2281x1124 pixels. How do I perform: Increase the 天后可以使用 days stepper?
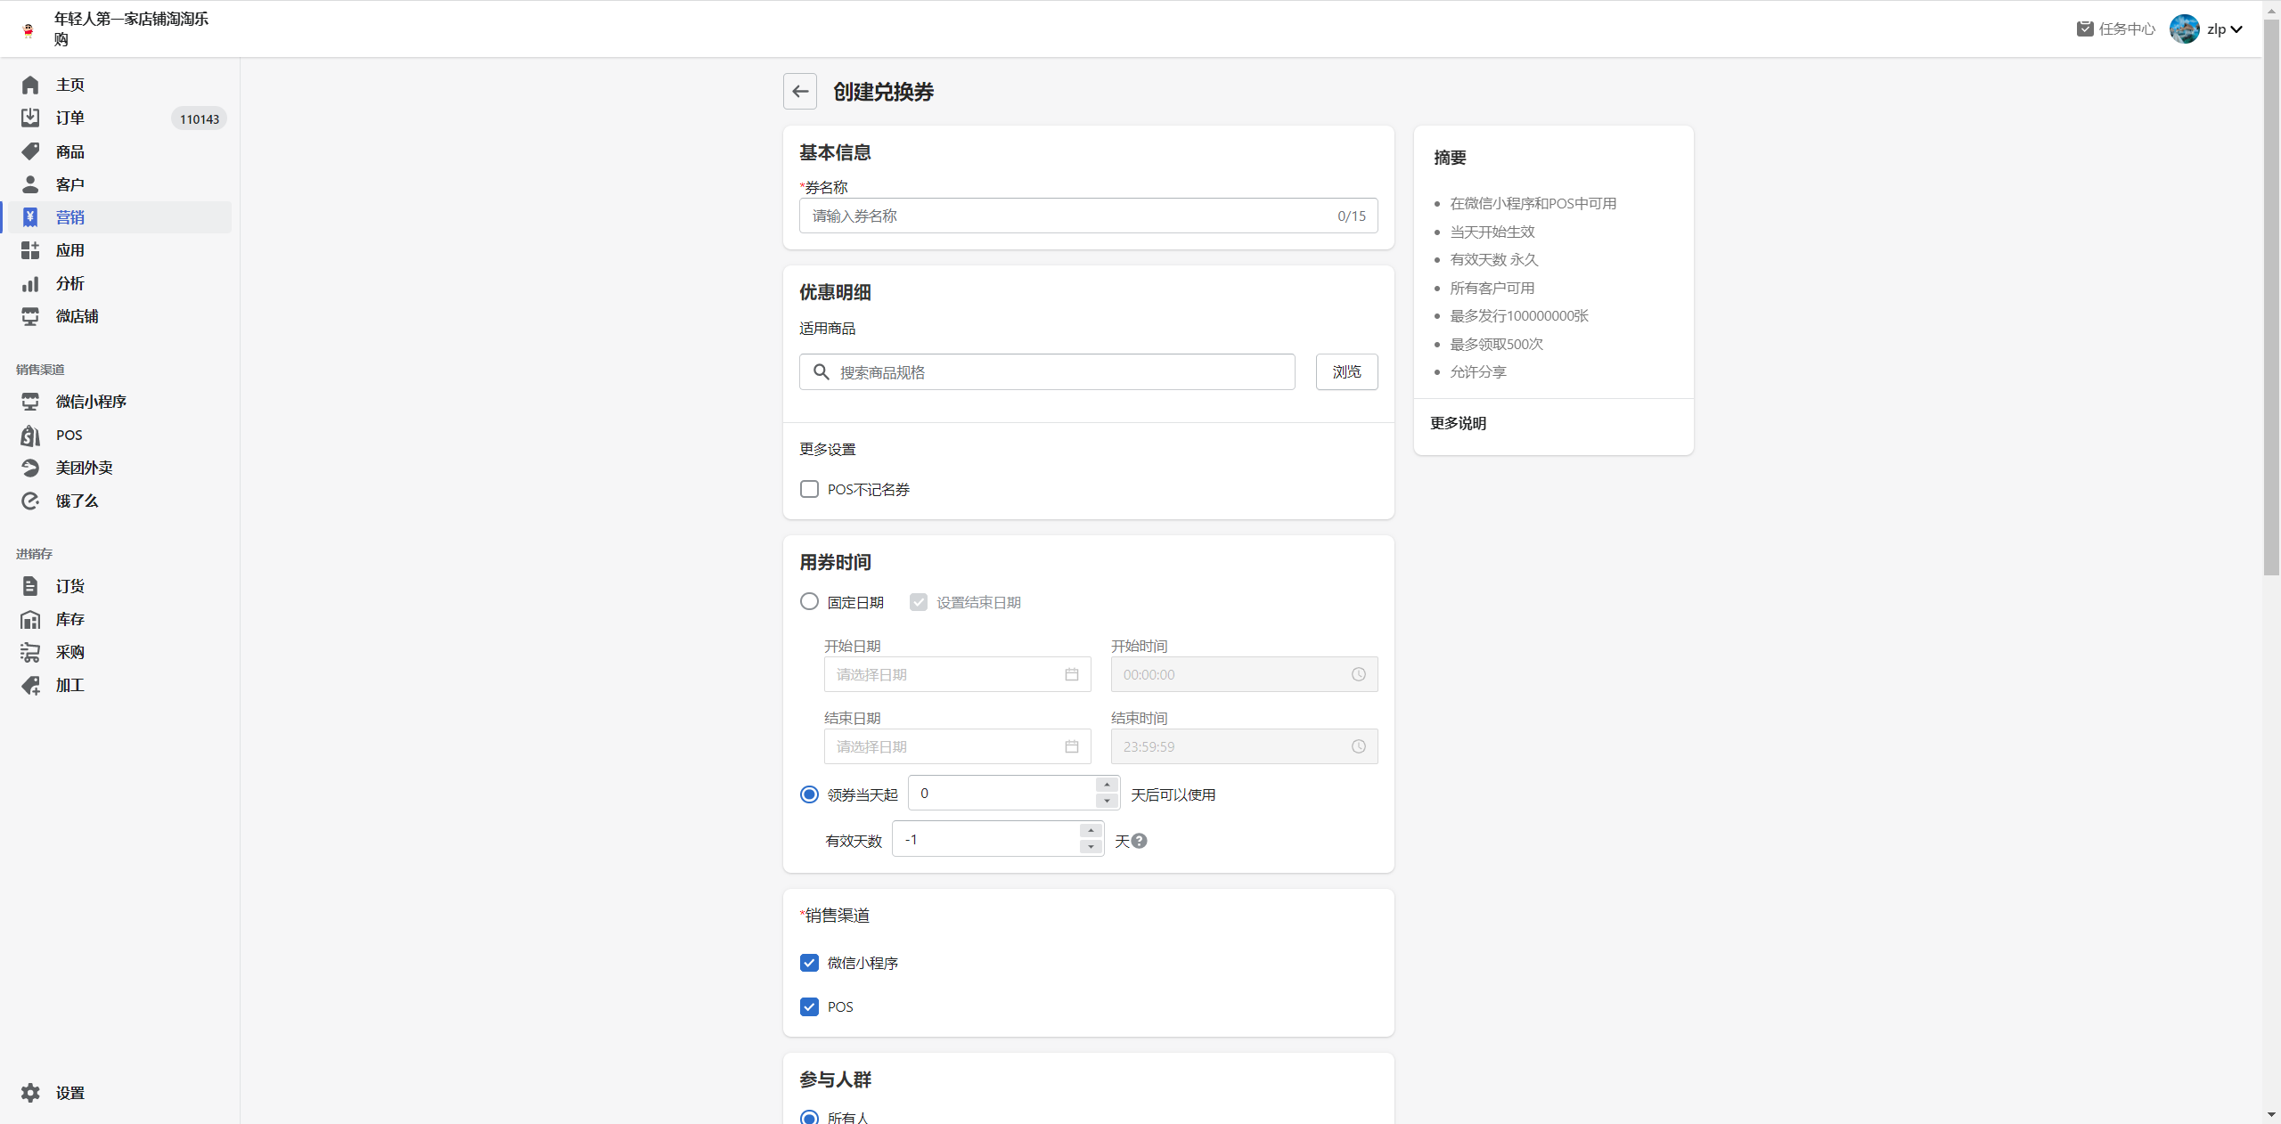[1107, 785]
